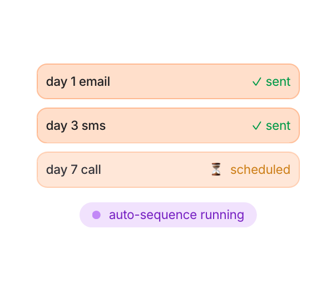Select the day 1 email step row
Image resolution: width=336 pixels, height=282 pixels.
pos(168,82)
